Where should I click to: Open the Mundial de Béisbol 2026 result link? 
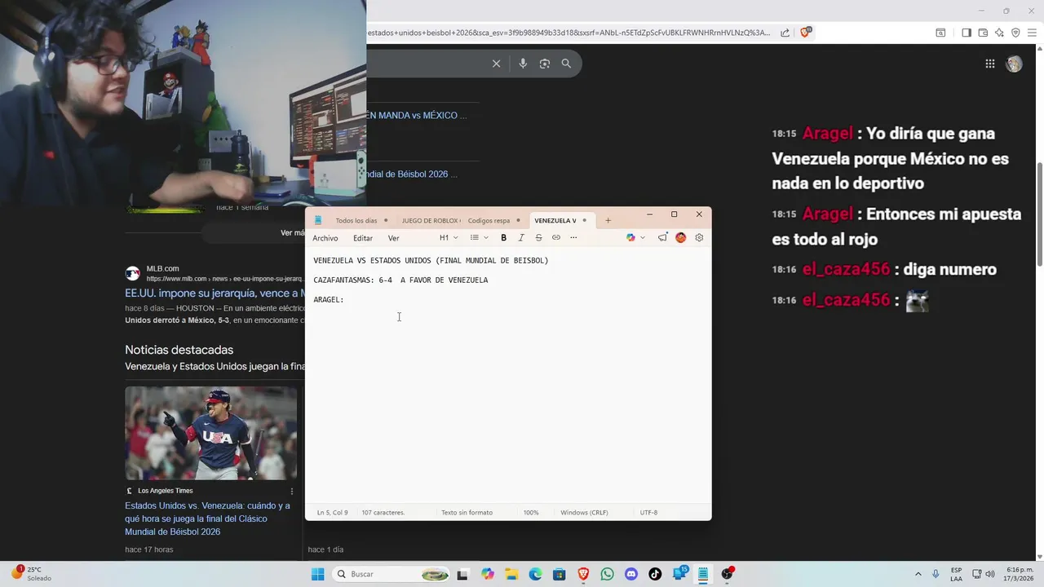(x=412, y=174)
